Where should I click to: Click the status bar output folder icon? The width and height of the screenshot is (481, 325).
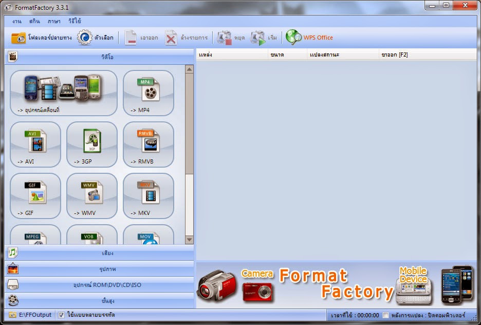click(12, 315)
